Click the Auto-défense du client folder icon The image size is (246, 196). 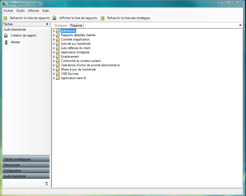coord(58,48)
